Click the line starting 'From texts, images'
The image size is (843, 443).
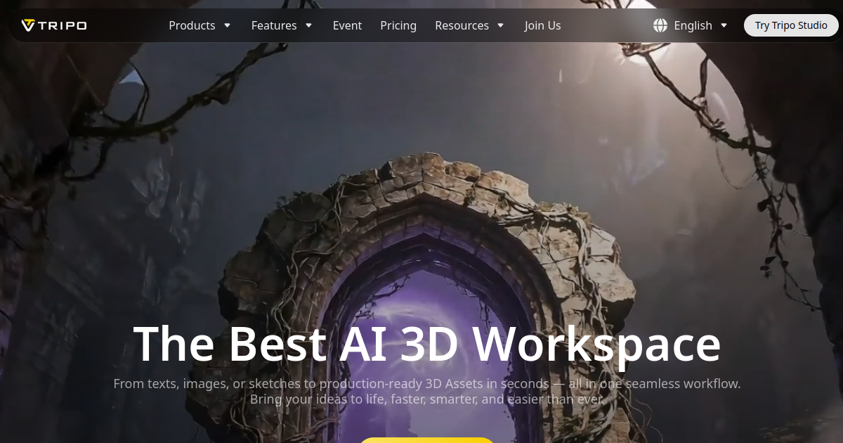point(427,384)
